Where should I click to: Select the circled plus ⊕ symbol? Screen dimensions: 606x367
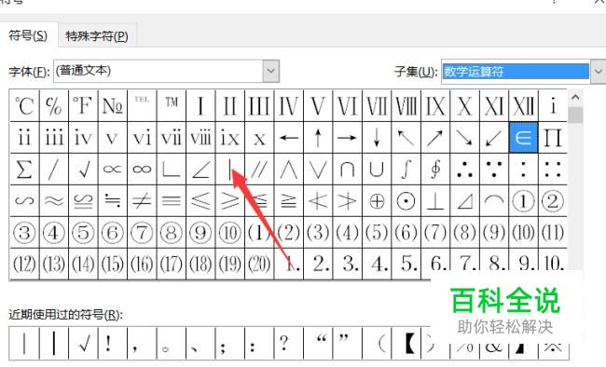point(377,201)
